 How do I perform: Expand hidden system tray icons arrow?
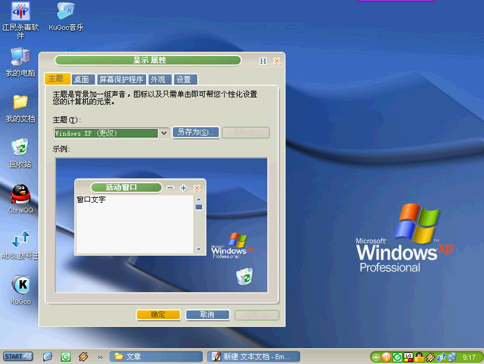click(376, 357)
